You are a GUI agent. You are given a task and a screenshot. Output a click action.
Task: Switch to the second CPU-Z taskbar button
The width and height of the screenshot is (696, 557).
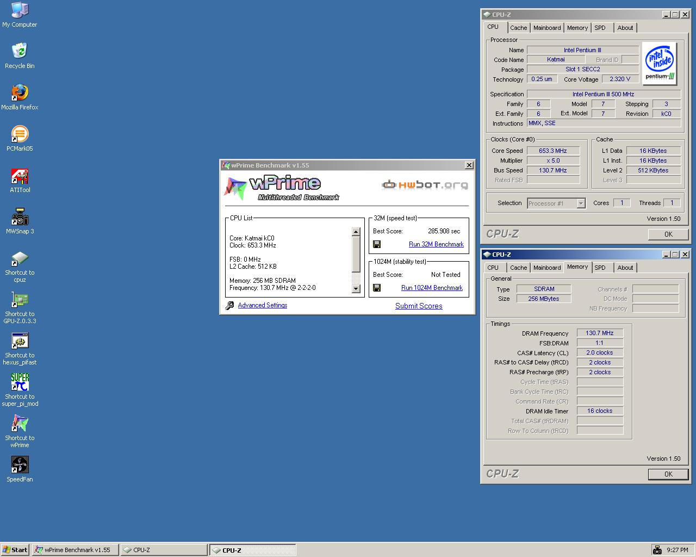(x=253, y=550)
